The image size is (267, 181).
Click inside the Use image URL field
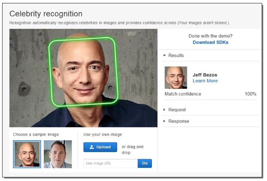click(111, 163)
